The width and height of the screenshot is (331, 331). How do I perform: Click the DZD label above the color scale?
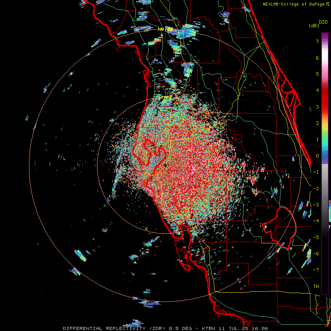click(323, 22)
